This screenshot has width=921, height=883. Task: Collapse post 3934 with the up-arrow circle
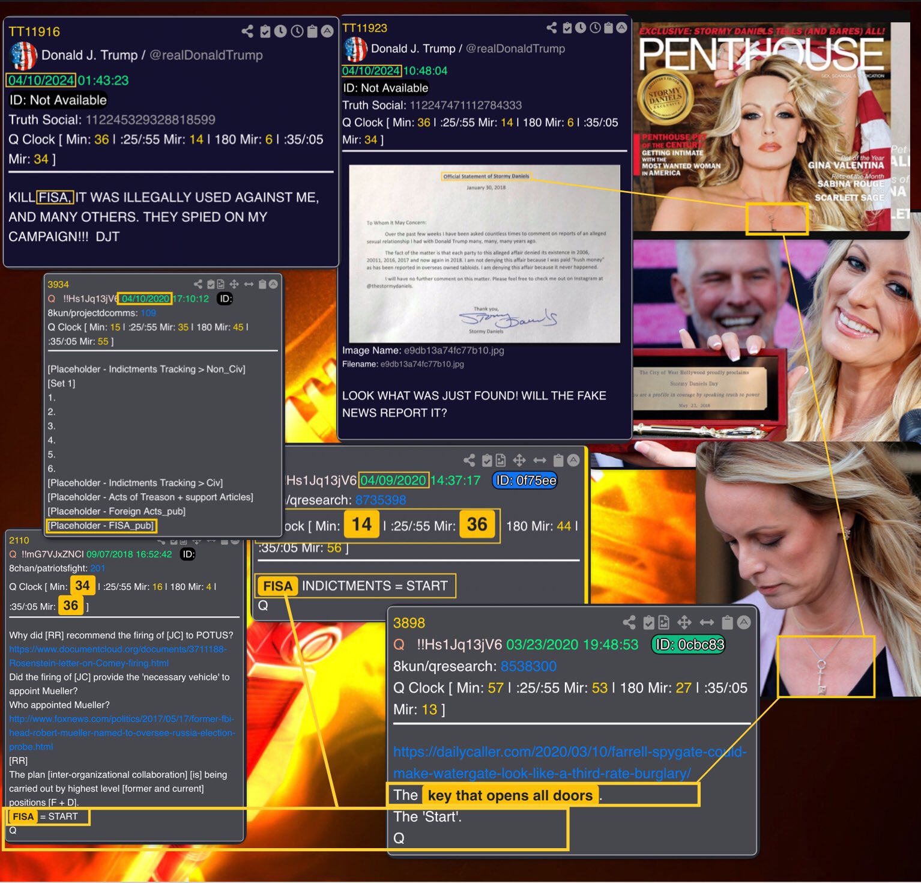273,284
